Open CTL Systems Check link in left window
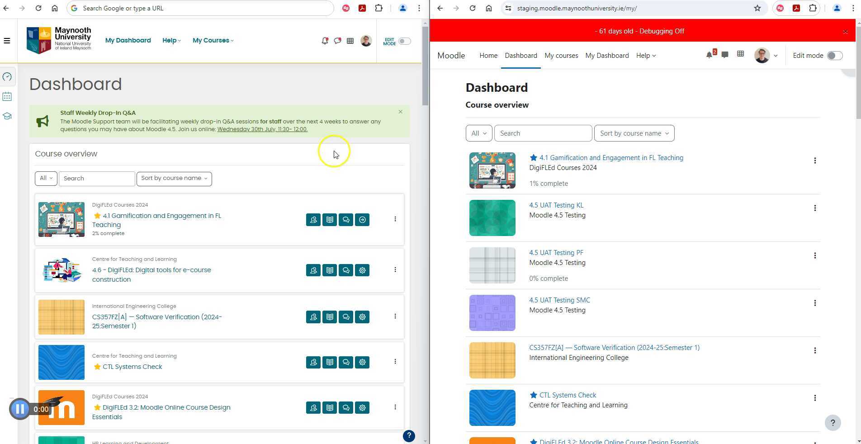 [x=132, y=367]
